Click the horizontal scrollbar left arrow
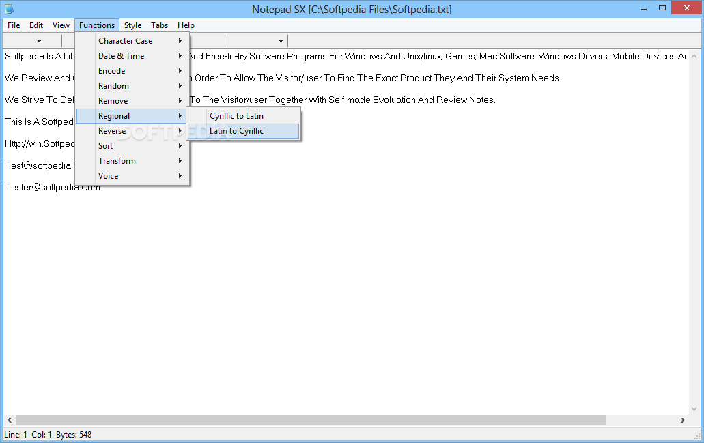 coord(10,420)
